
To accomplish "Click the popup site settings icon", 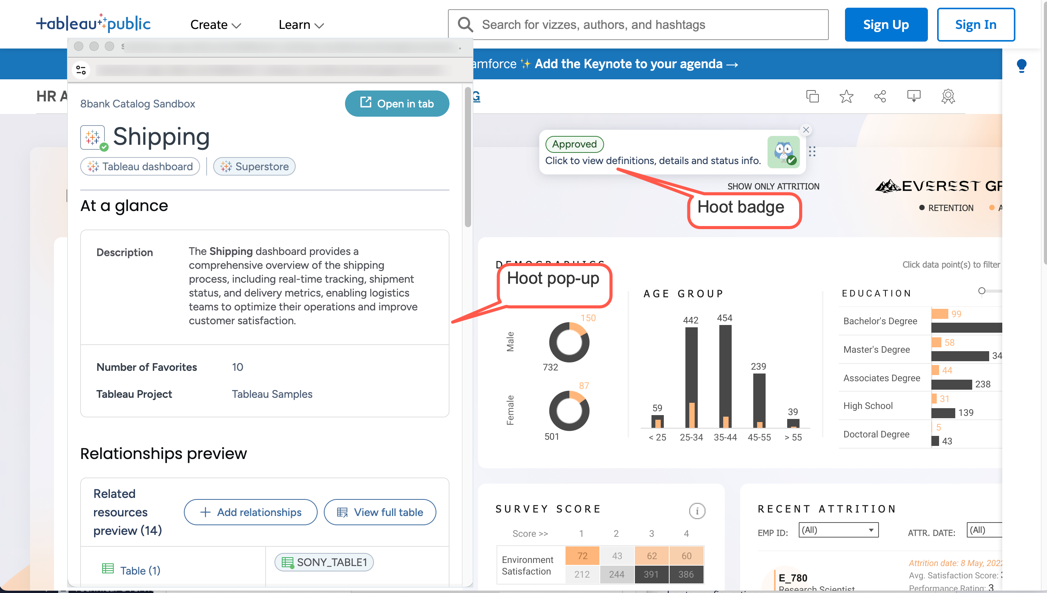I will (x=81, y=70).
